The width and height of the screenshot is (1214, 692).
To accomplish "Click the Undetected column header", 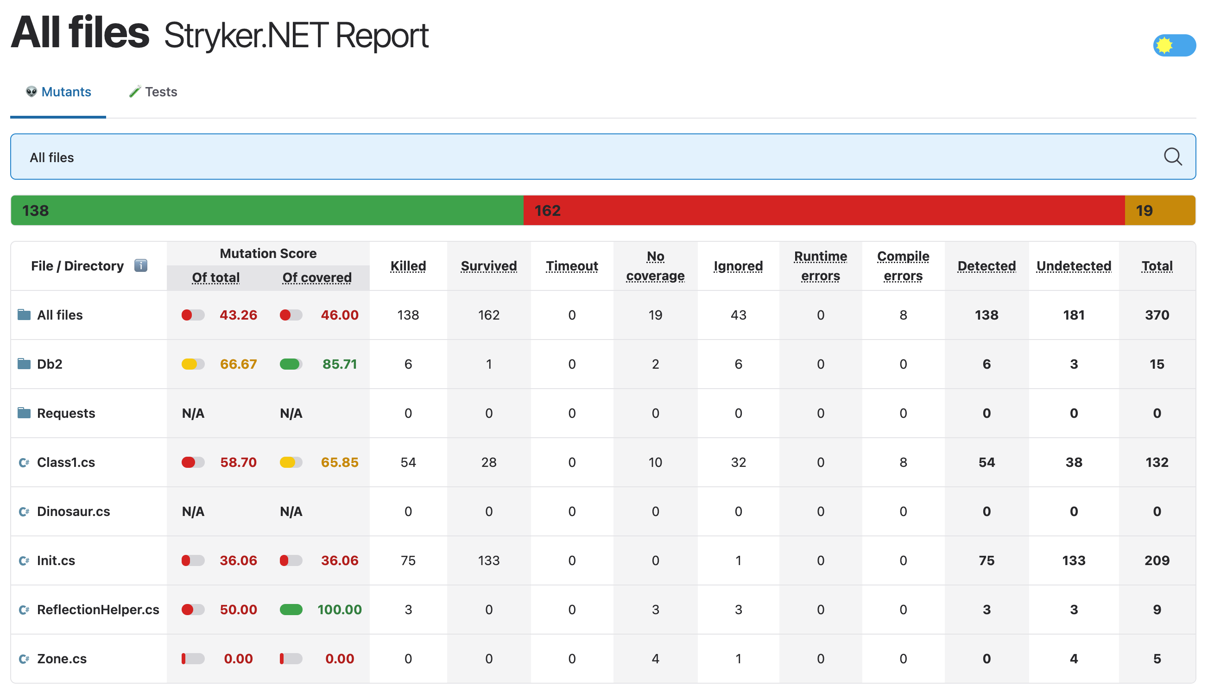I will click(1074, 266).
